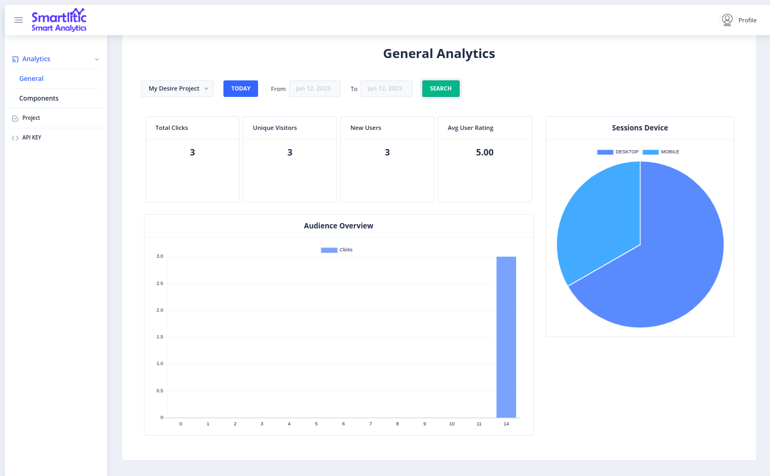Toggle the hamburger sidebar menu icon
This screenshot has height=476, width=770.
(18, 20)
